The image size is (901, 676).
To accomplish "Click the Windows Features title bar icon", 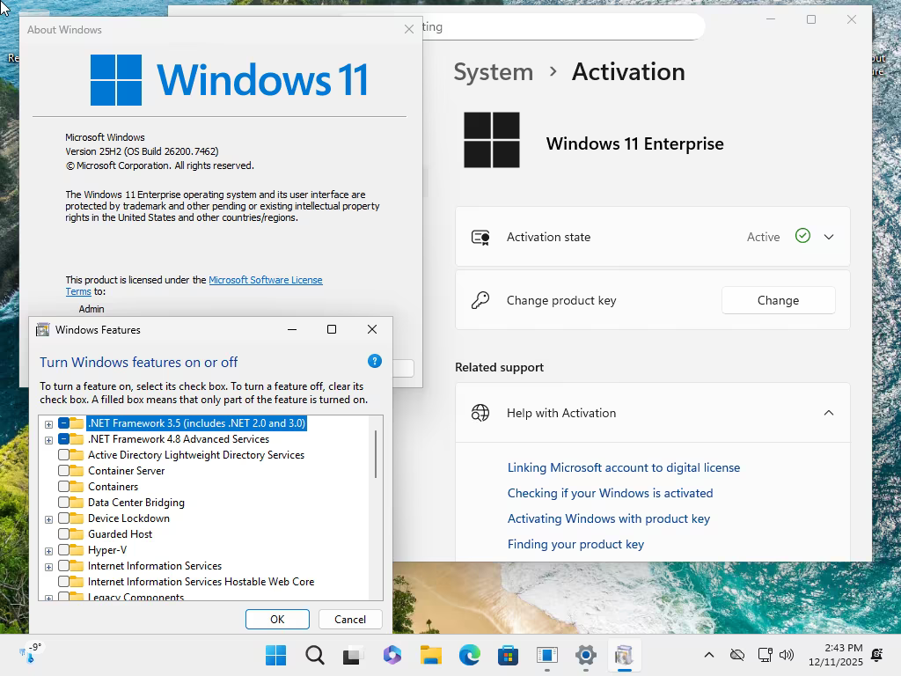I will coord(42,329).
